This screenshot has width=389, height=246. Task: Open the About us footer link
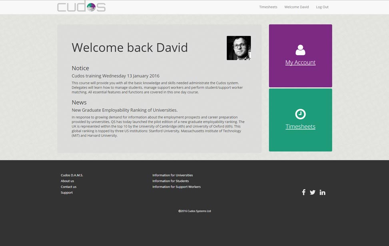(x=67, y=181)
